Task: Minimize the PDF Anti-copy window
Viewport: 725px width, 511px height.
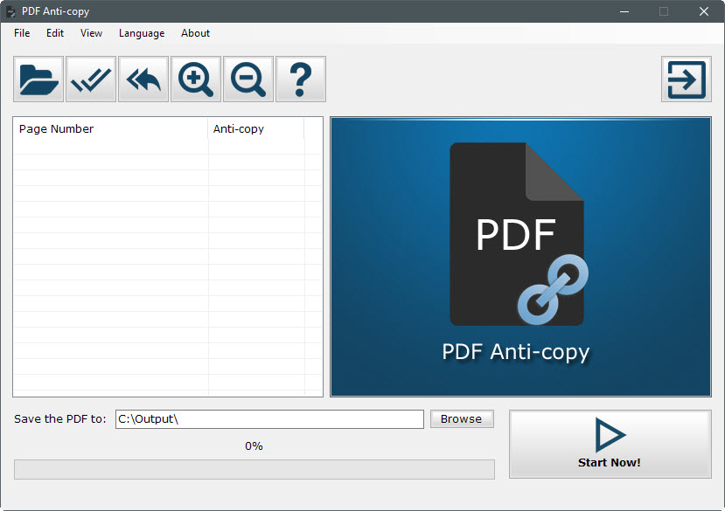Action: click(624, 11)
